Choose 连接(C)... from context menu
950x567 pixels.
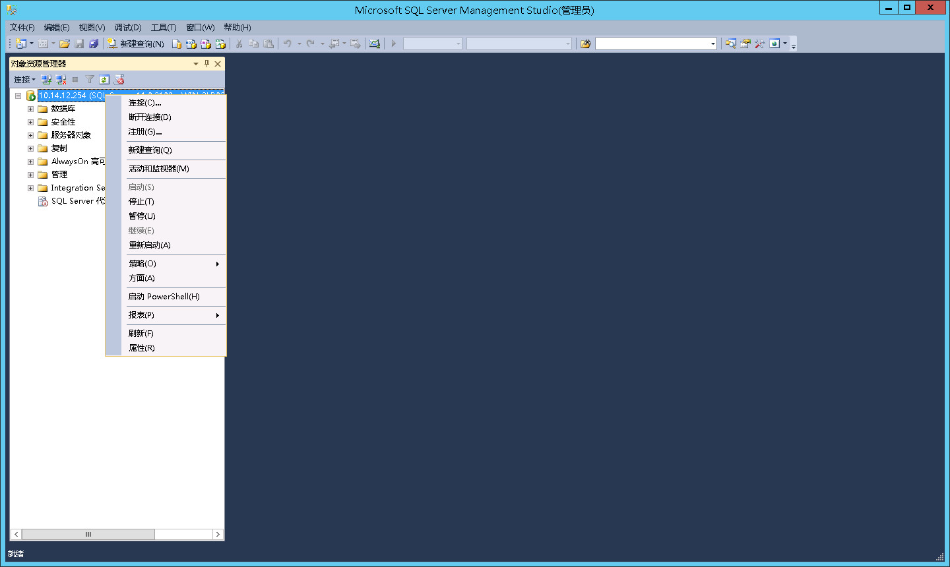click(166, 103)
